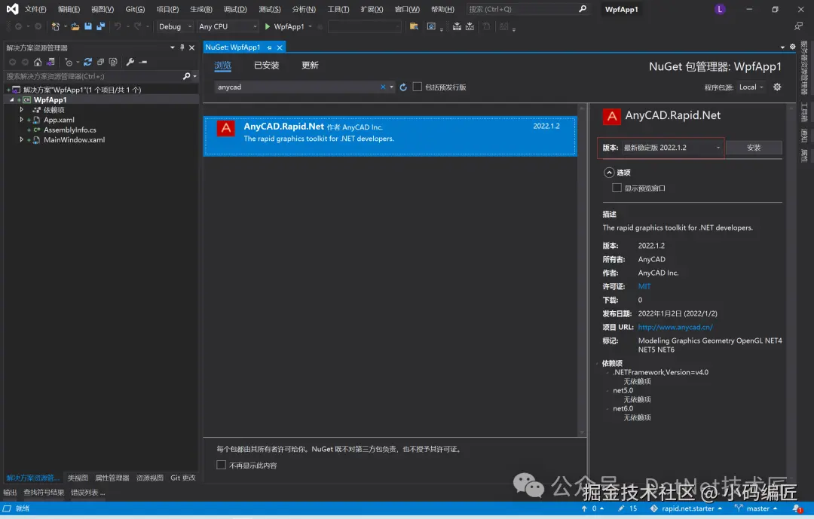Image resolution: width=814 pixels, height=519 pixels.
Task: Open the Error List tab 错误列表
Action: (87, 493)
